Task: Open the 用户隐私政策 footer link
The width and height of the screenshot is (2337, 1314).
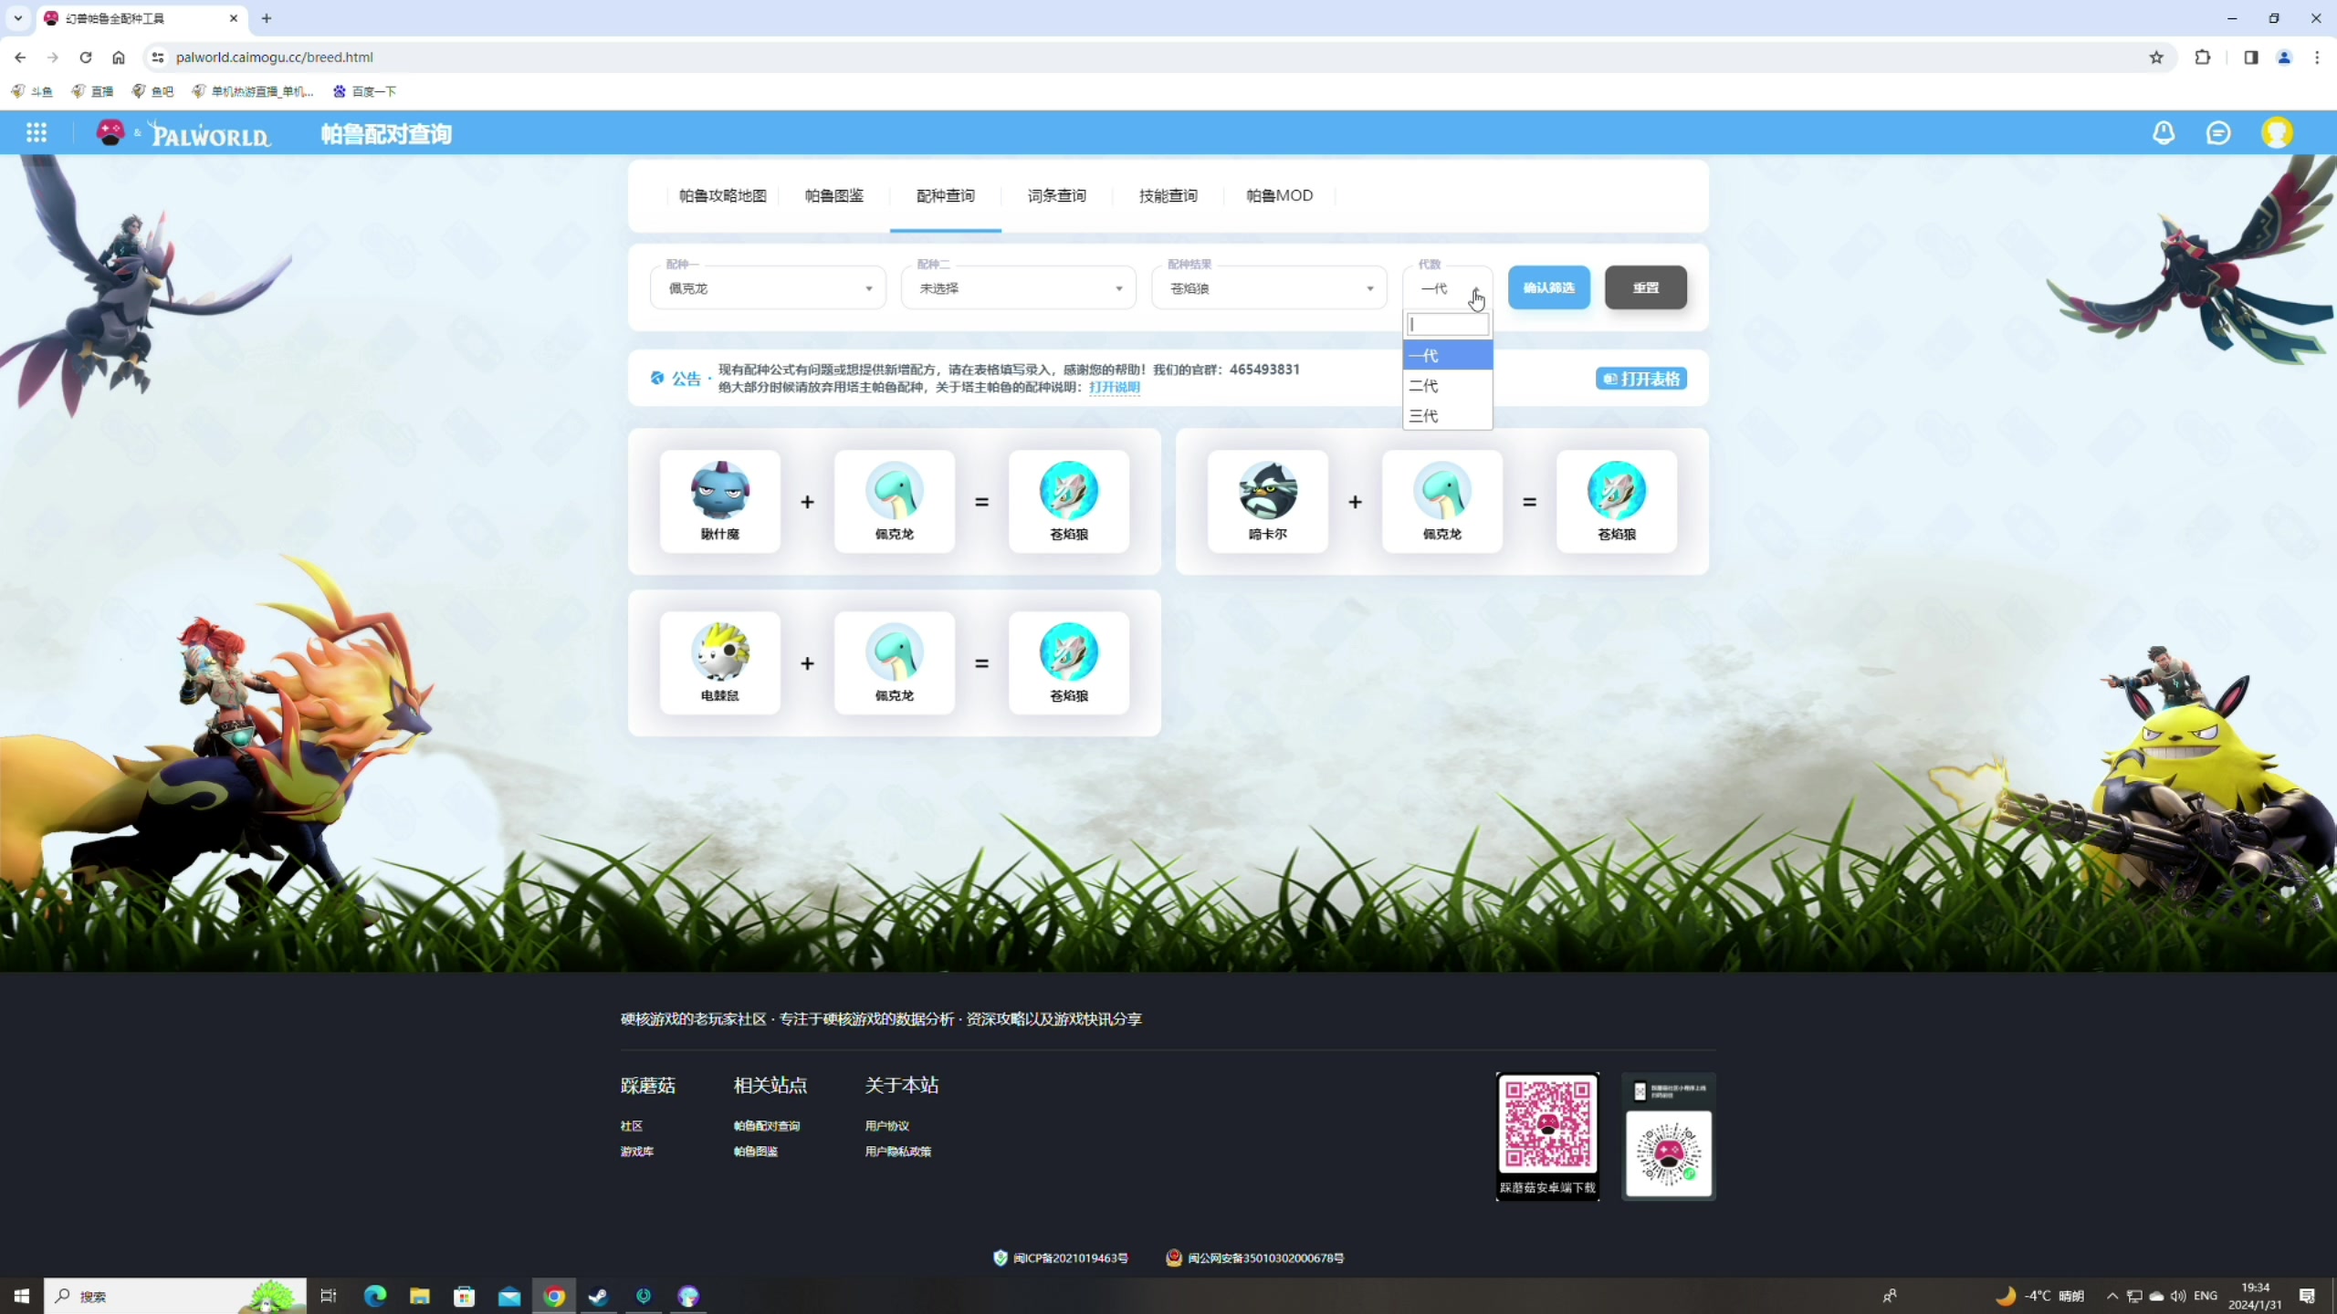Action: tap(898, 1152)
